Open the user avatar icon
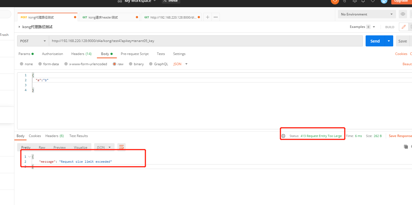Image resolution: width=412 pixels, height=205 pixels. tap(384, 1)
